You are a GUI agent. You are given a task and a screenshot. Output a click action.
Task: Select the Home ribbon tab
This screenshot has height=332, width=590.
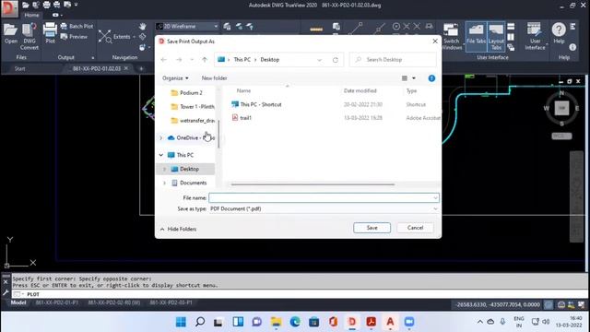[31, 15]
